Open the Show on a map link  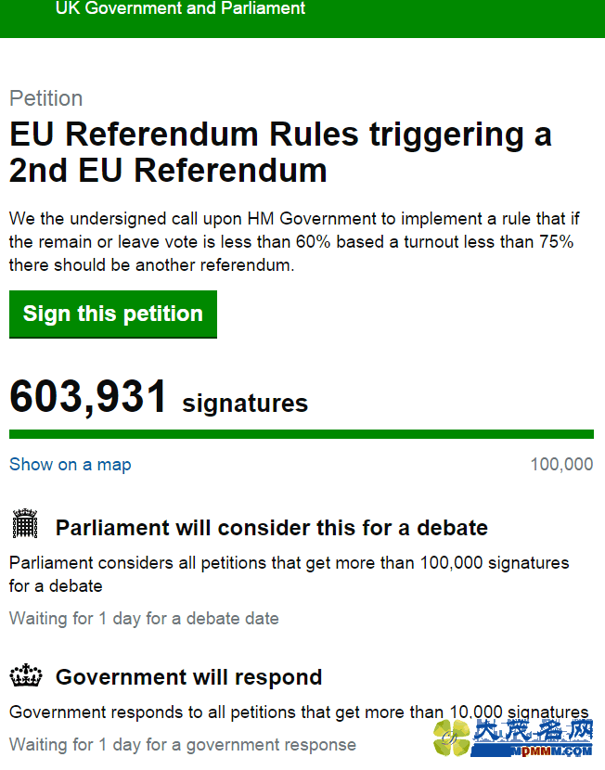click(x=71, y=464)
